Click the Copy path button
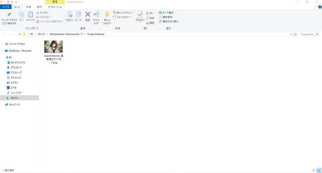The image size is (322, 173). click(44, 17)
